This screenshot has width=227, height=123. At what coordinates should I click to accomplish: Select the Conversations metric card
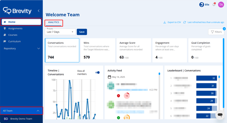(x=62, y=50)
